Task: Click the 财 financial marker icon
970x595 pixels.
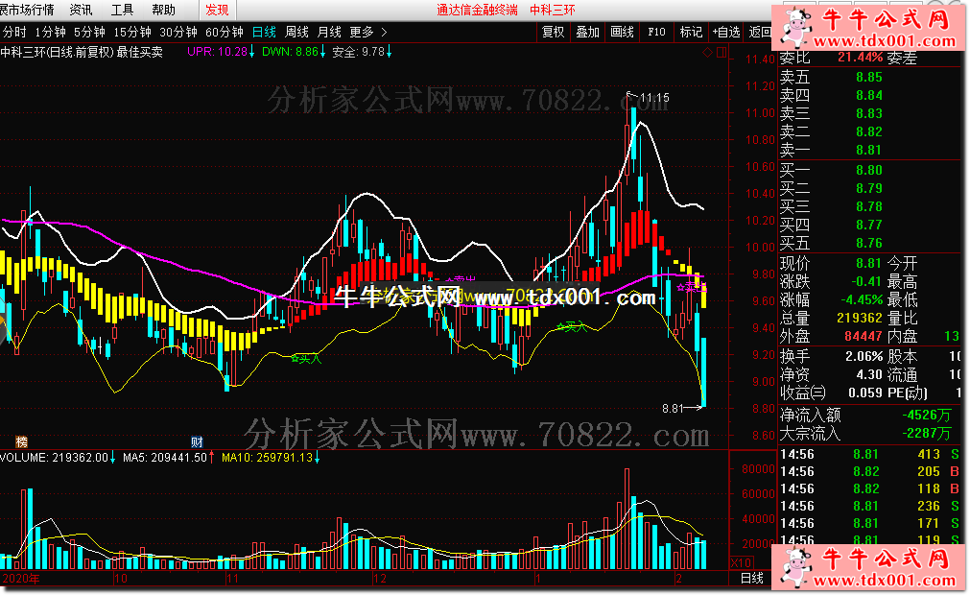Action: tap(197, 442)
